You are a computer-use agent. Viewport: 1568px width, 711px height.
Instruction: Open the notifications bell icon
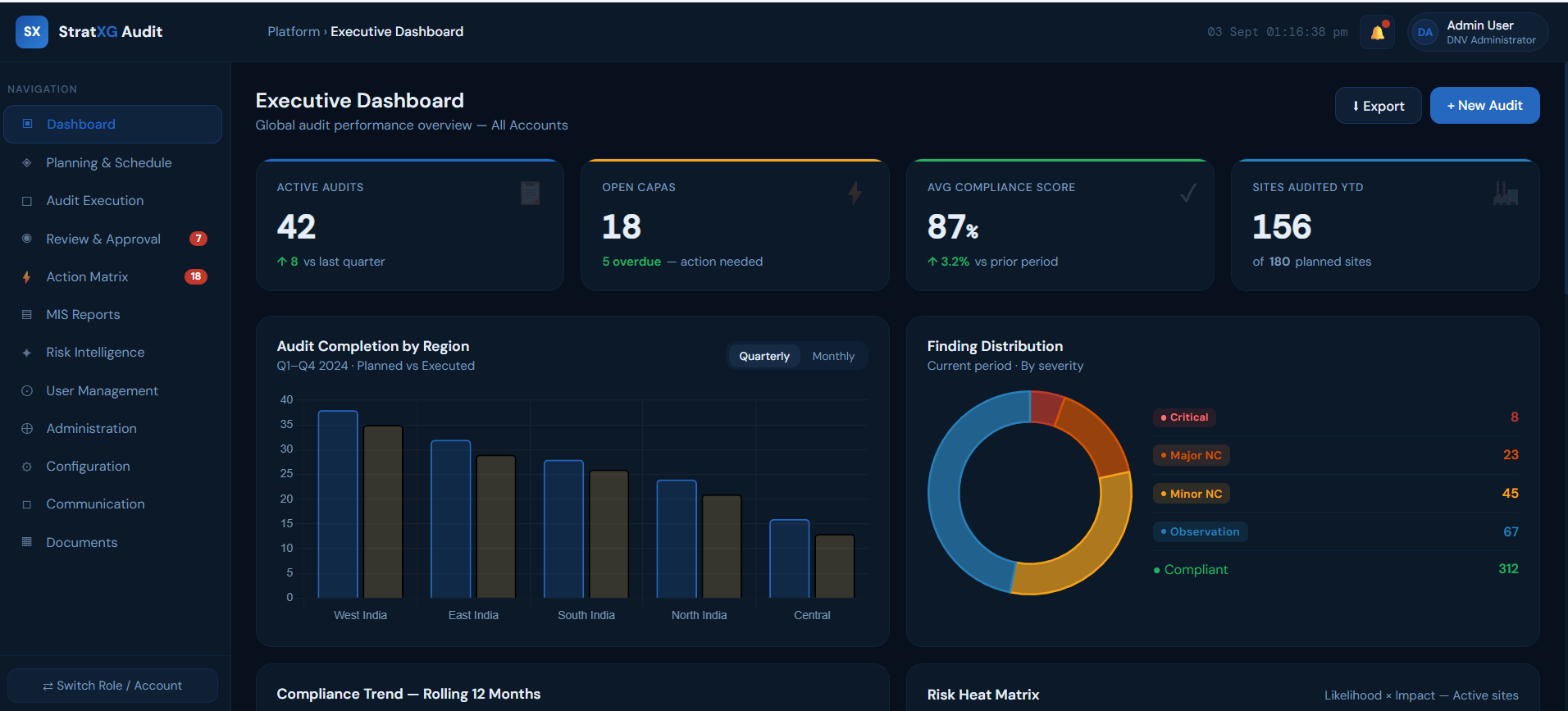[x=1378, y=32]
